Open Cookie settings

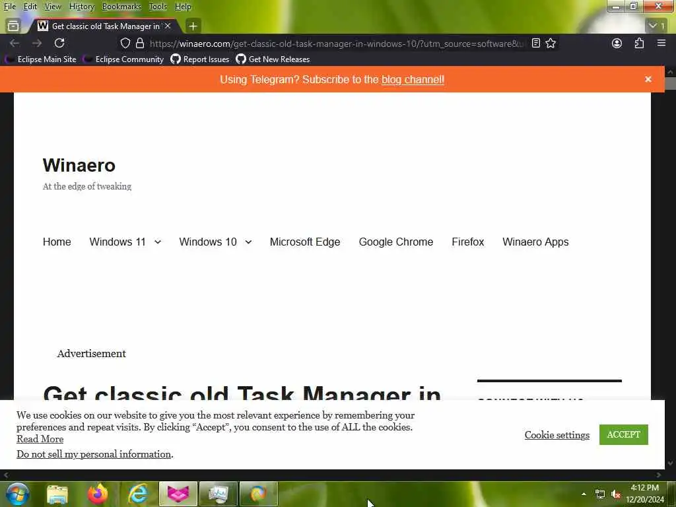(x=557, y=435)
